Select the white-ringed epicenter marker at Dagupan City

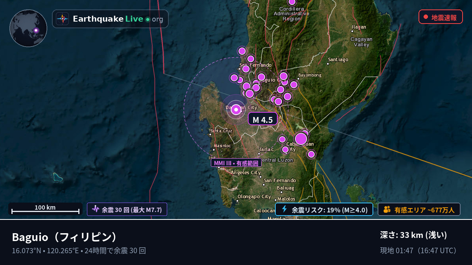[x=236, y=110]
